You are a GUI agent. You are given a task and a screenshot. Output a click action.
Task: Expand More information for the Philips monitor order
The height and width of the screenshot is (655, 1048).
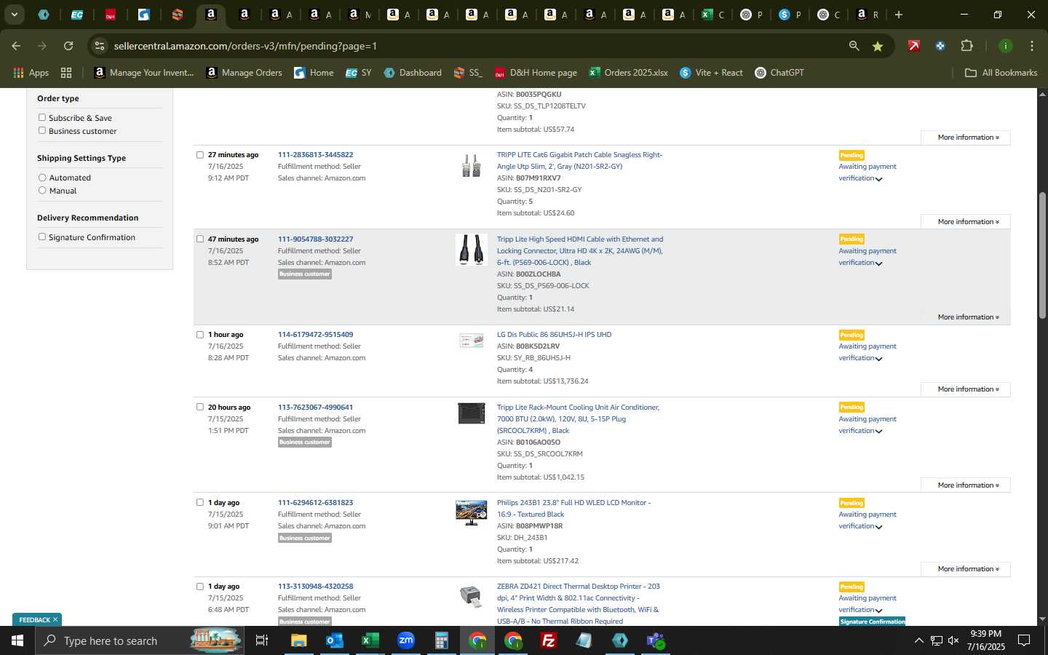(x=966, y=568)
